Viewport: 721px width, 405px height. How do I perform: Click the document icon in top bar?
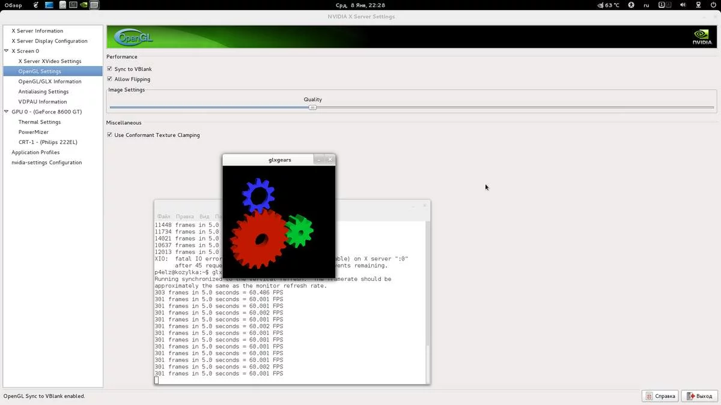[x=62, y=5]
